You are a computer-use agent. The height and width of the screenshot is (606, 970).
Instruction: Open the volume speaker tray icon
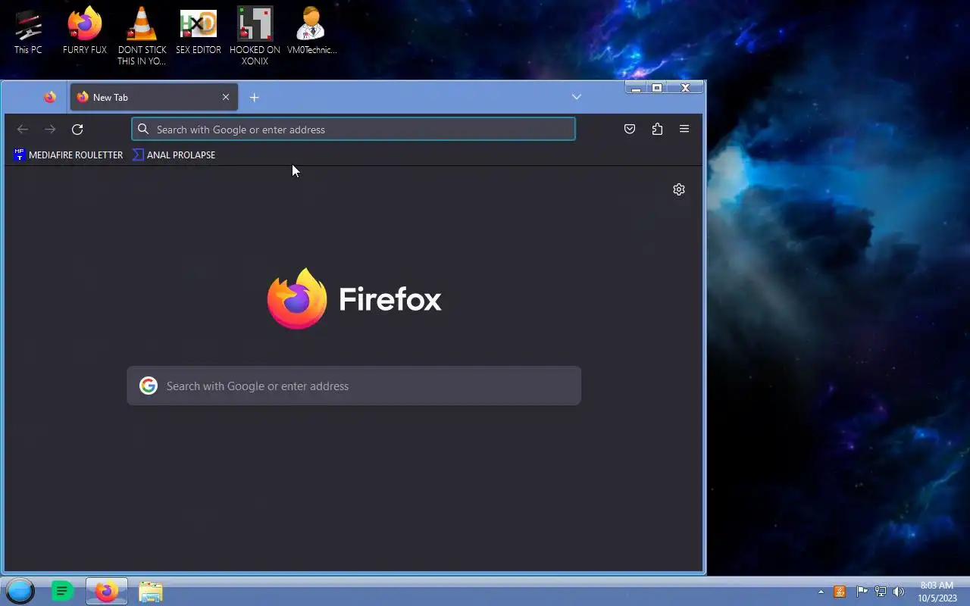[x=899, y=592]
